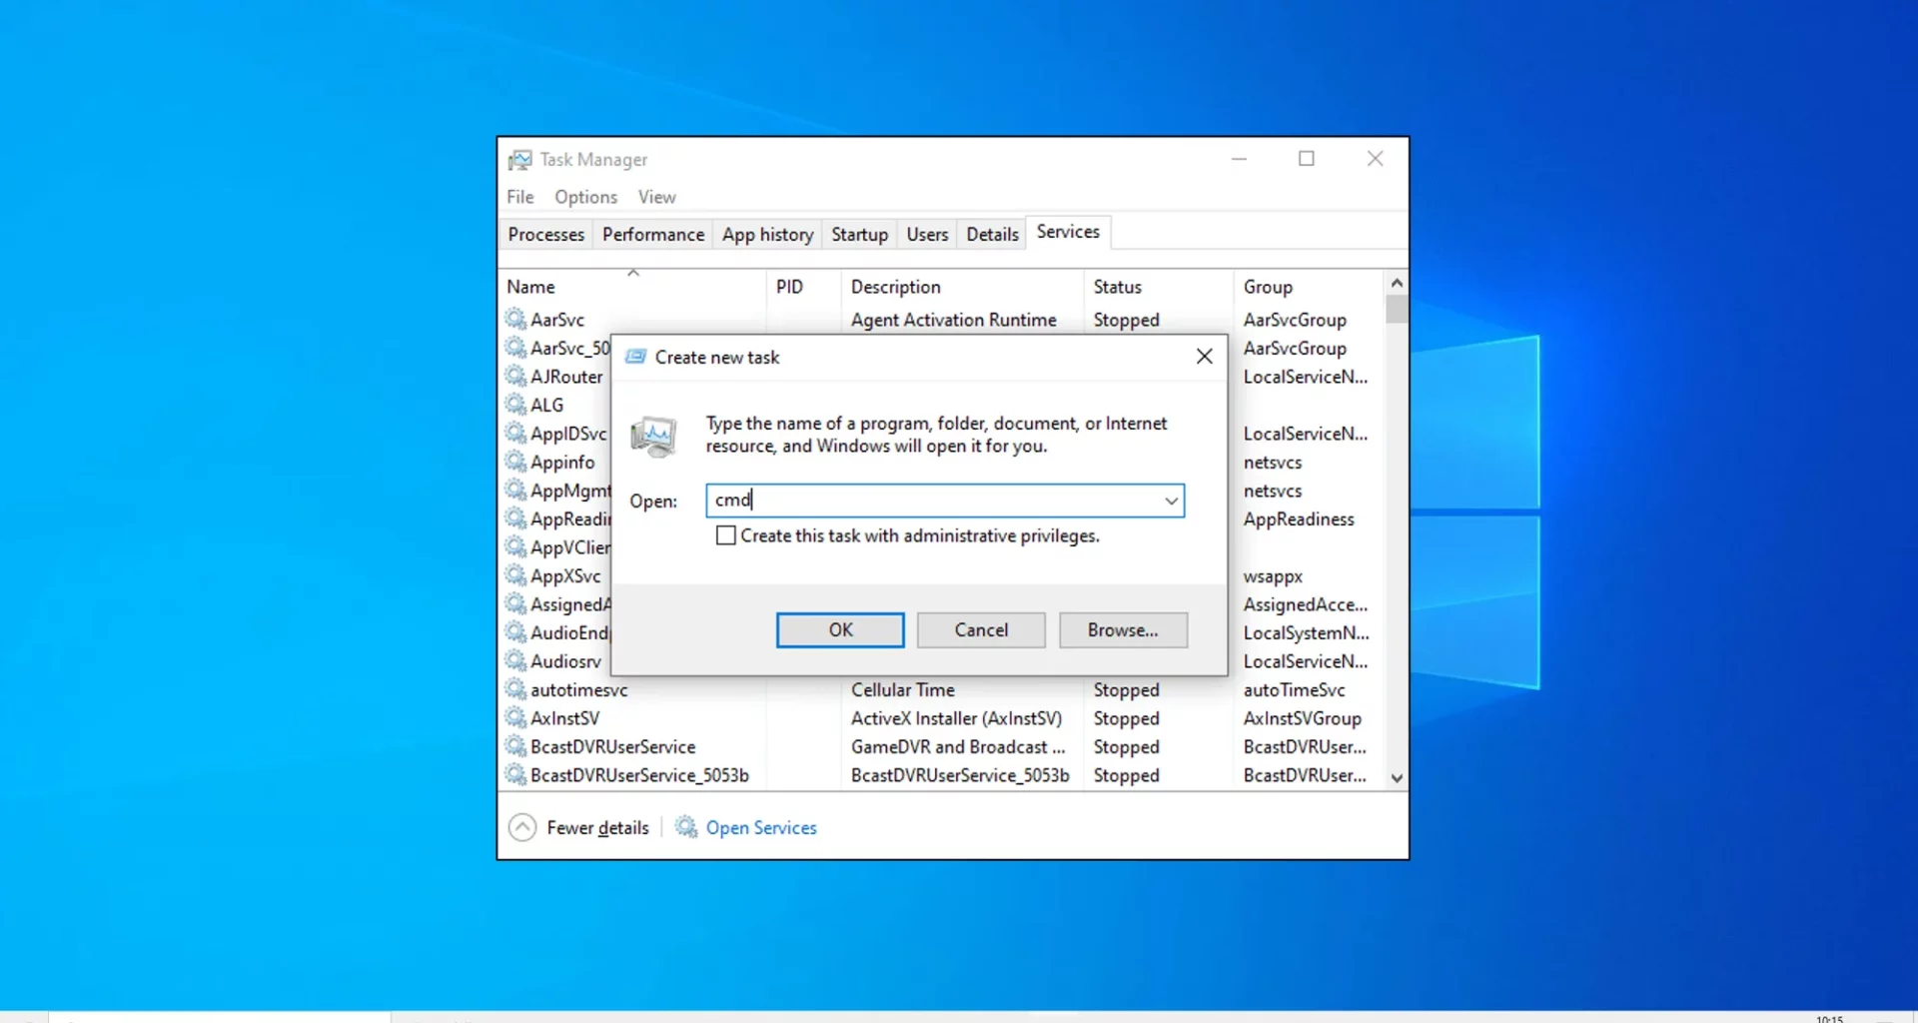The width and height of the screenshot is (1918, 1023).
Task: Select the autotimesvc service name
Action: [579, 689]
